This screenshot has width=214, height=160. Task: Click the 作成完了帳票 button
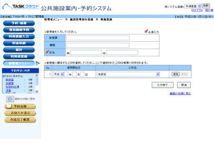click(x=20, y=120)
